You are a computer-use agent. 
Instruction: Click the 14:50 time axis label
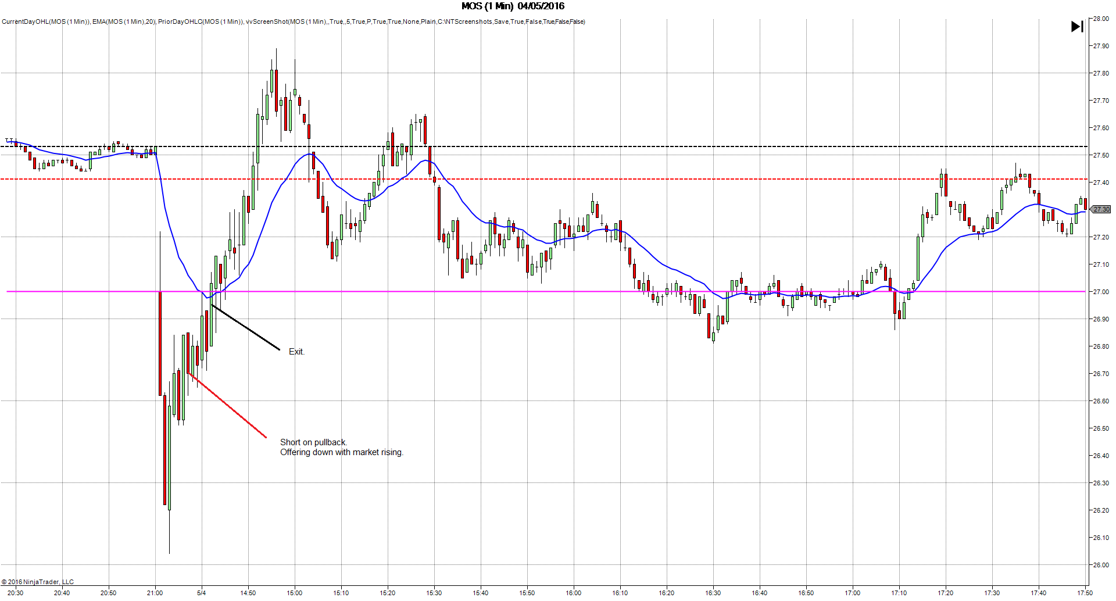tap(248, 593)
